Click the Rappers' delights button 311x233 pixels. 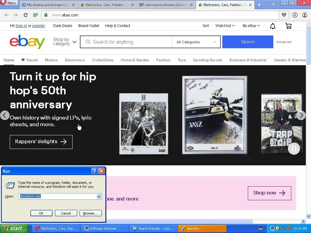41,142
